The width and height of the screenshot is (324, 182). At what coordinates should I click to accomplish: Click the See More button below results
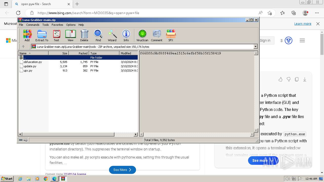123,170
